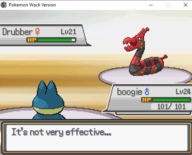Click the "101/ 101" HP value
Screen dimensions: 192x155
(171, 106)
